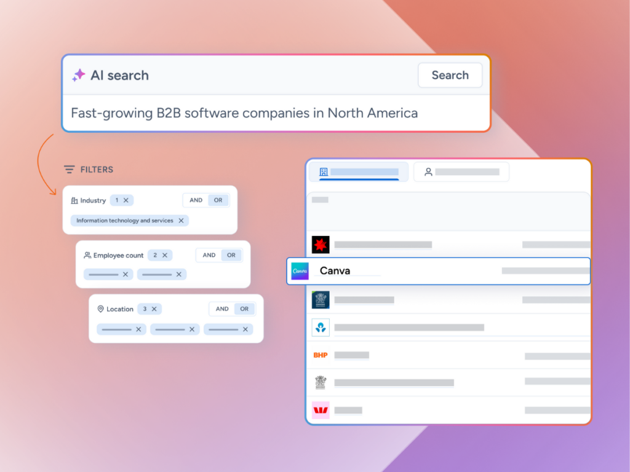
Task: Click the Location pin icon
Action: tap(100, 309)
